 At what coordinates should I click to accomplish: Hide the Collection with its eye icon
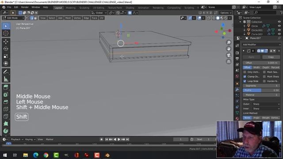tap(279, 22)
